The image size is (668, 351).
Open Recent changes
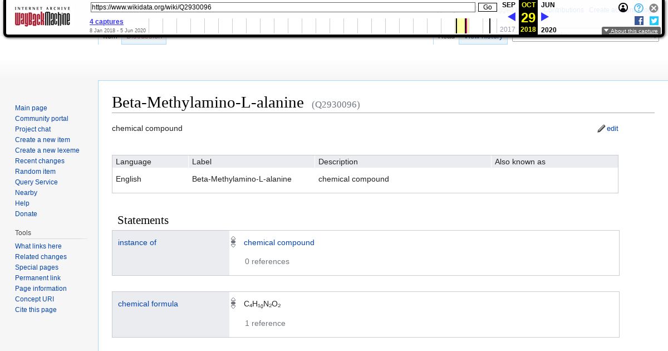(40, 161)
